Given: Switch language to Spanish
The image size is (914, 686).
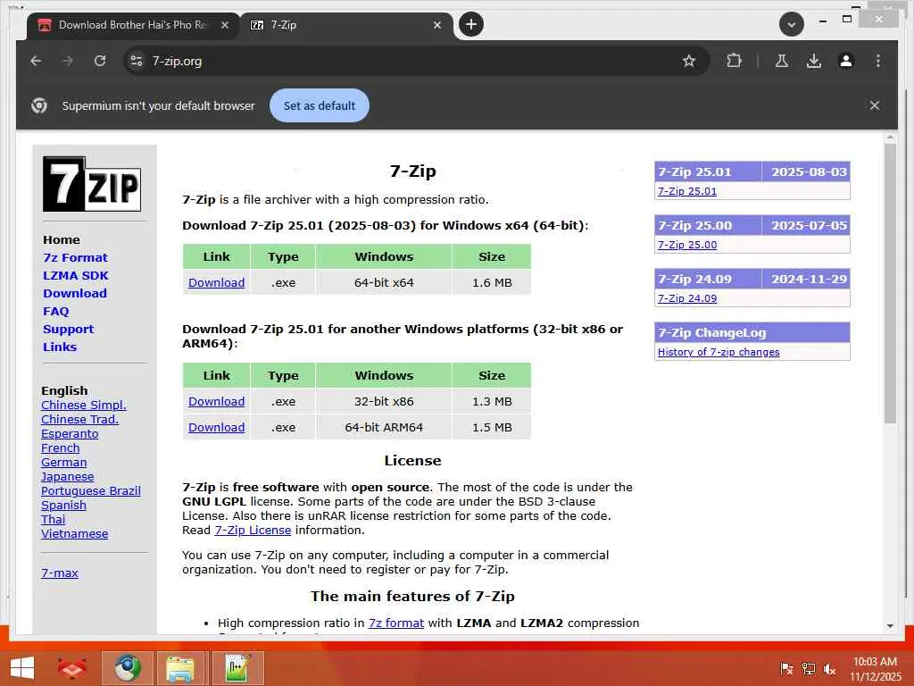Looking at the screenshot, I should pos(63,506).
